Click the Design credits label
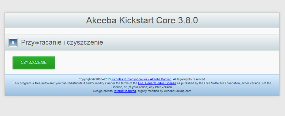Screen dimensions: 285x116 tap(103, 91)
